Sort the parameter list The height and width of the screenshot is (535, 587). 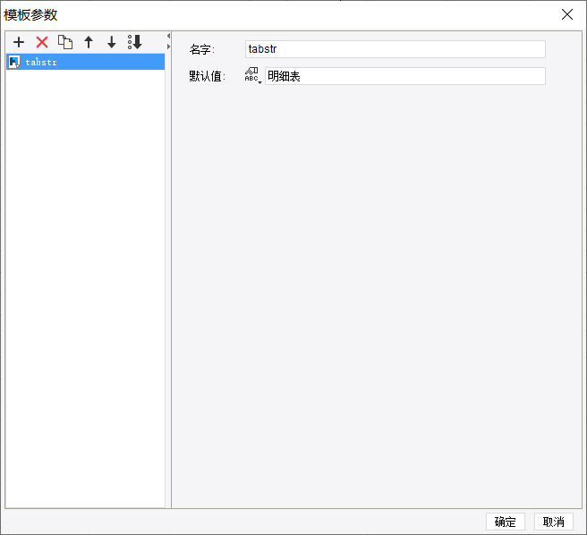point(135,42)
